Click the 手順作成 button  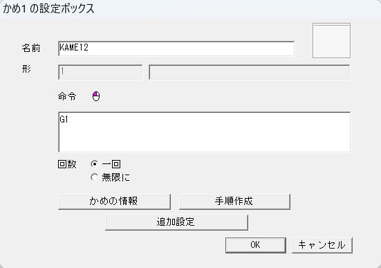point(234,202)
